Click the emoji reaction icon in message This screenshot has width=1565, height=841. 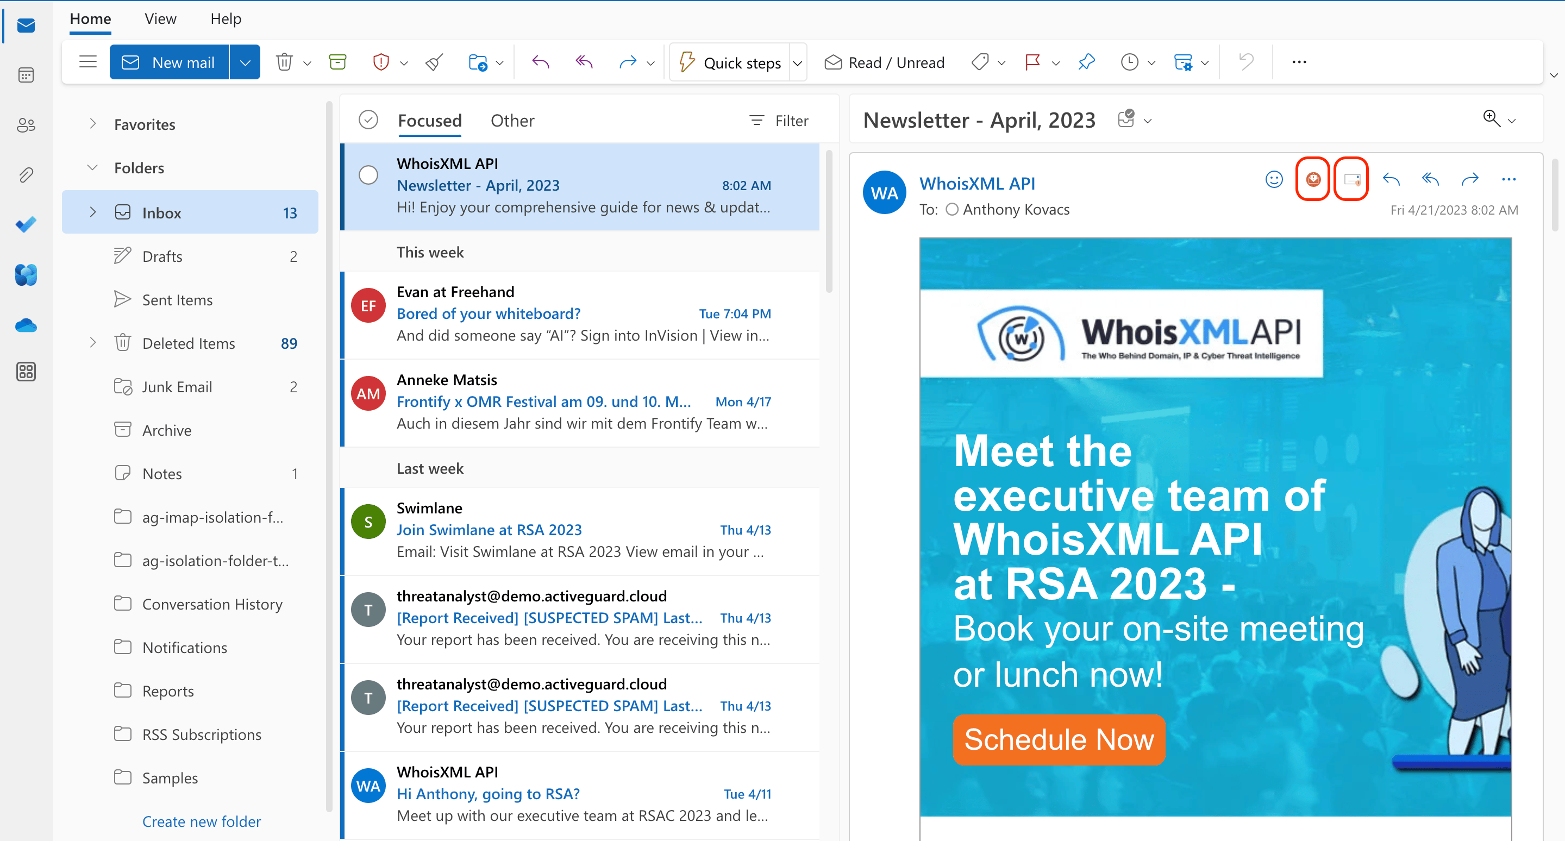(1274, 179)
